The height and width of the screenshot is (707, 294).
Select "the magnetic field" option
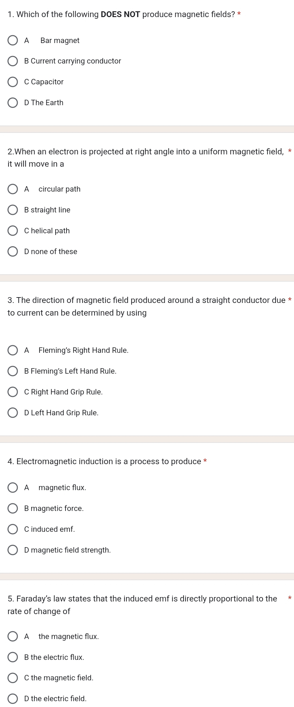click(x=13, y=678)
